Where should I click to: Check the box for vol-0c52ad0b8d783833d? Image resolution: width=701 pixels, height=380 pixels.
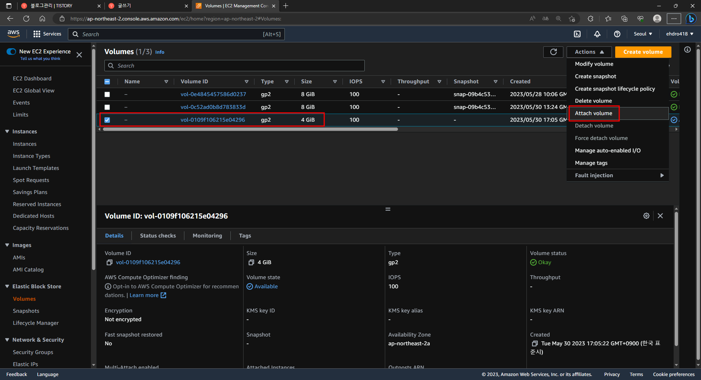tap(107, 107)
